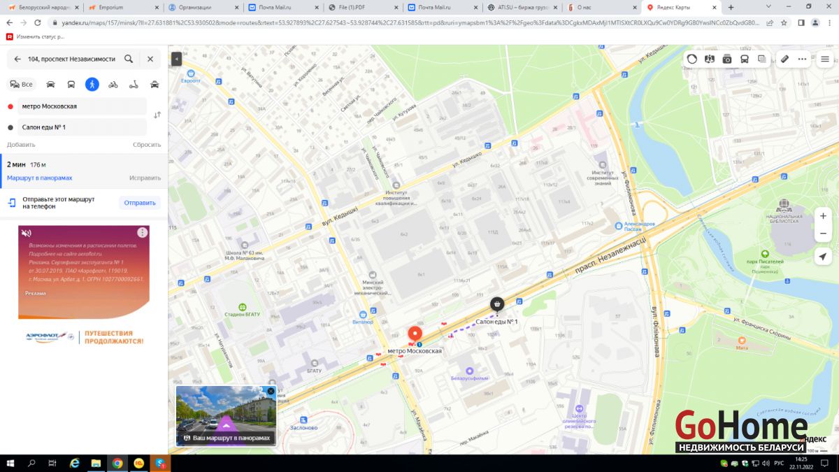Select the car route mode icon
The width and height of the screenshot is (839, 472).
(x=50, y=85)
